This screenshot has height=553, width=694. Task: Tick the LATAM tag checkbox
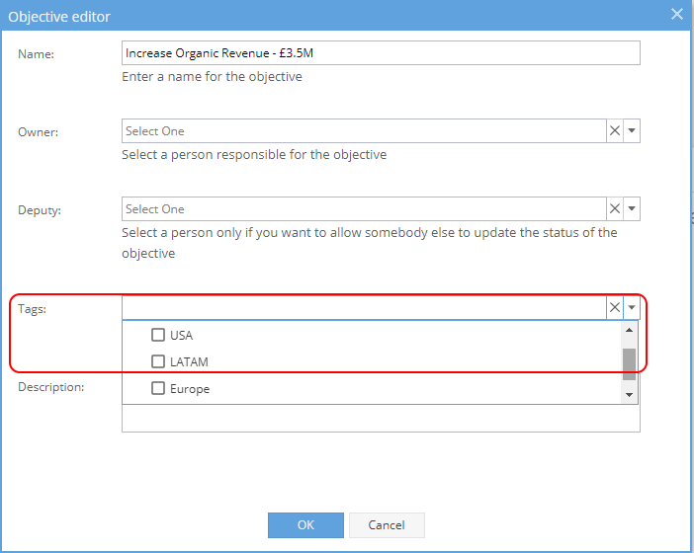pos(158,361)
